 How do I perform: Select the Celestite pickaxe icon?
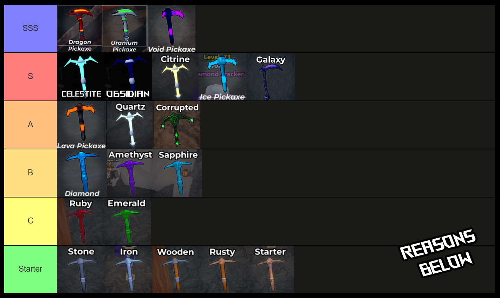pos(81,77)
